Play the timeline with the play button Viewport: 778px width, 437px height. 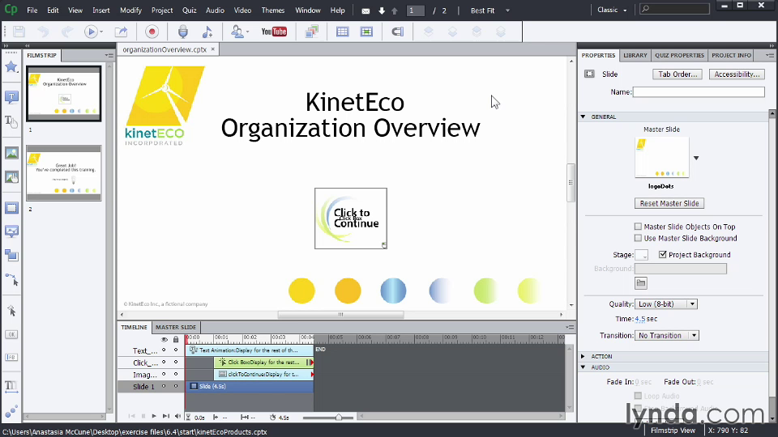click(154, 416)
